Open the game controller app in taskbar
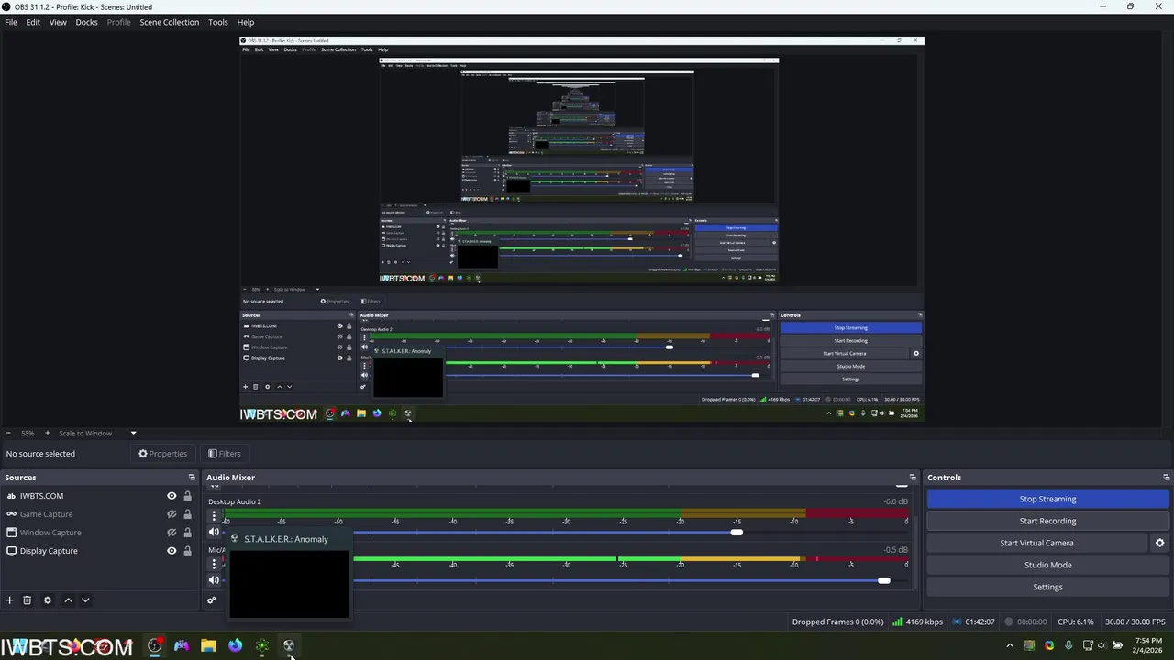1174x660 pixels. [182, 645]
